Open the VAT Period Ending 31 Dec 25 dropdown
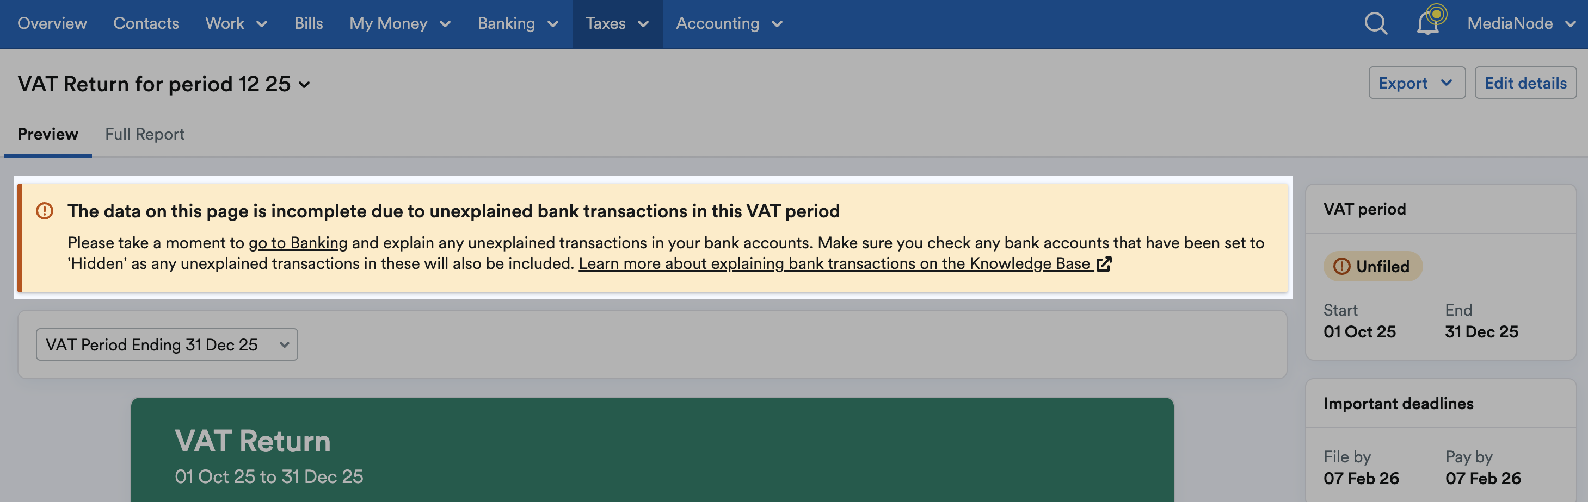The width and height of the screenshot is (1588, 502). tap(167, 344)
